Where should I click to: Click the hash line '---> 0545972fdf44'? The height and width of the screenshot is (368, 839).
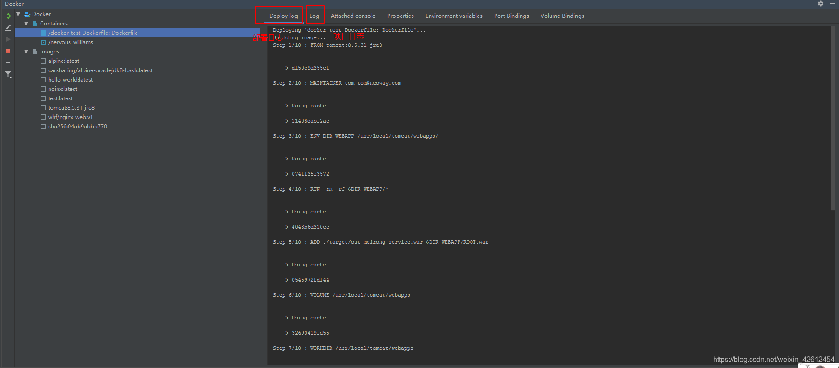point(302,280)
